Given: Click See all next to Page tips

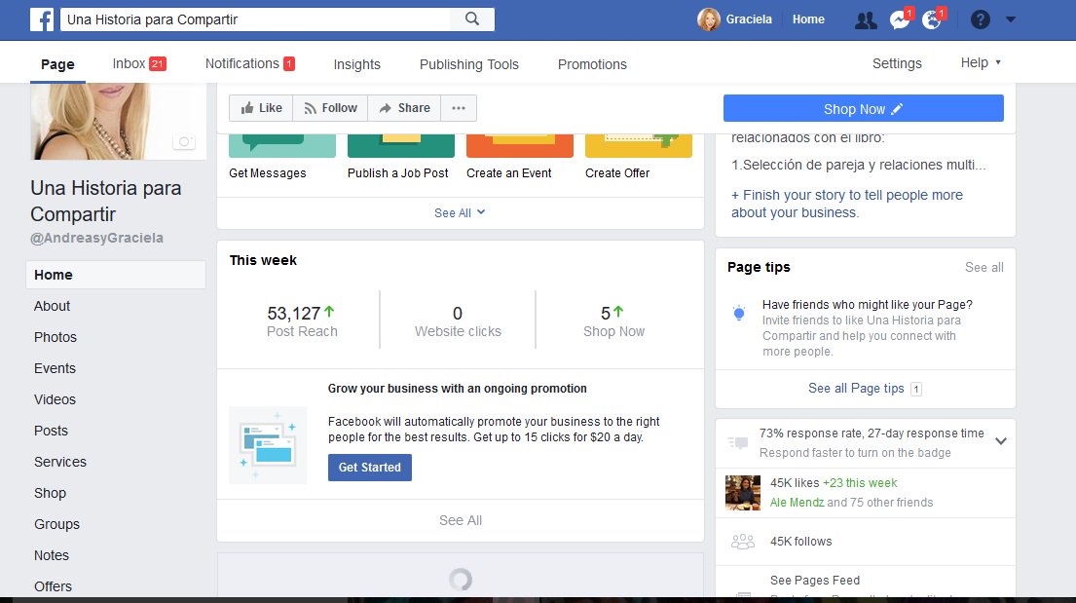Looking at the screenshot, I should (x=984, y=267).
